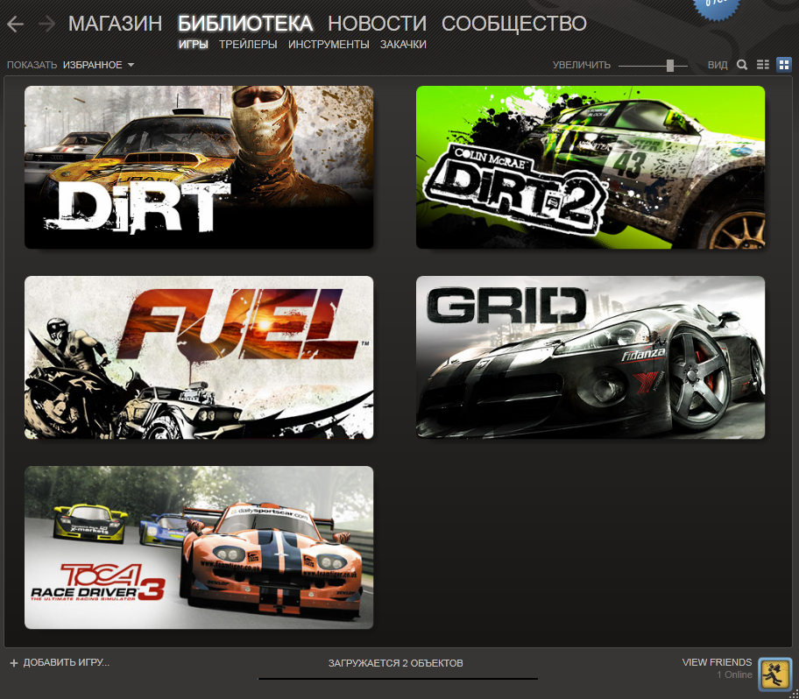The width and height of the screenshot is (799, 699).
Task: Select the TOCA Race Driver 3 tile
Action: [199, 547]
